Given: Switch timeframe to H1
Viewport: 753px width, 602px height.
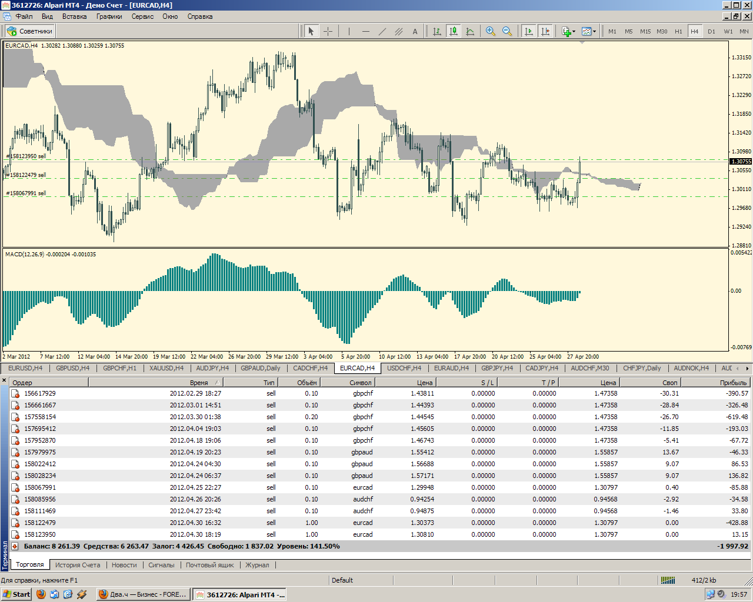Looking at the screenshot, I should coord(678,31).
